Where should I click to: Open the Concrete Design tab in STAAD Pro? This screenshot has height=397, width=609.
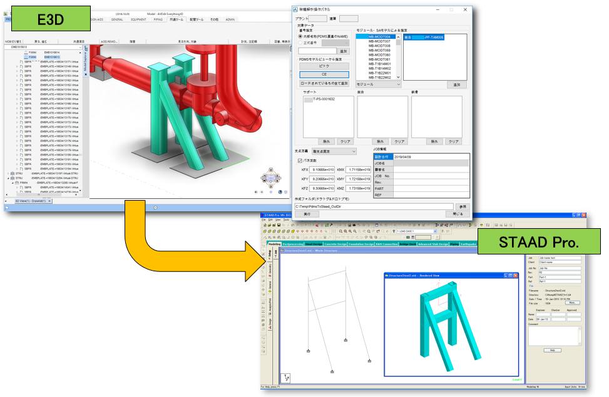[335, 244]
